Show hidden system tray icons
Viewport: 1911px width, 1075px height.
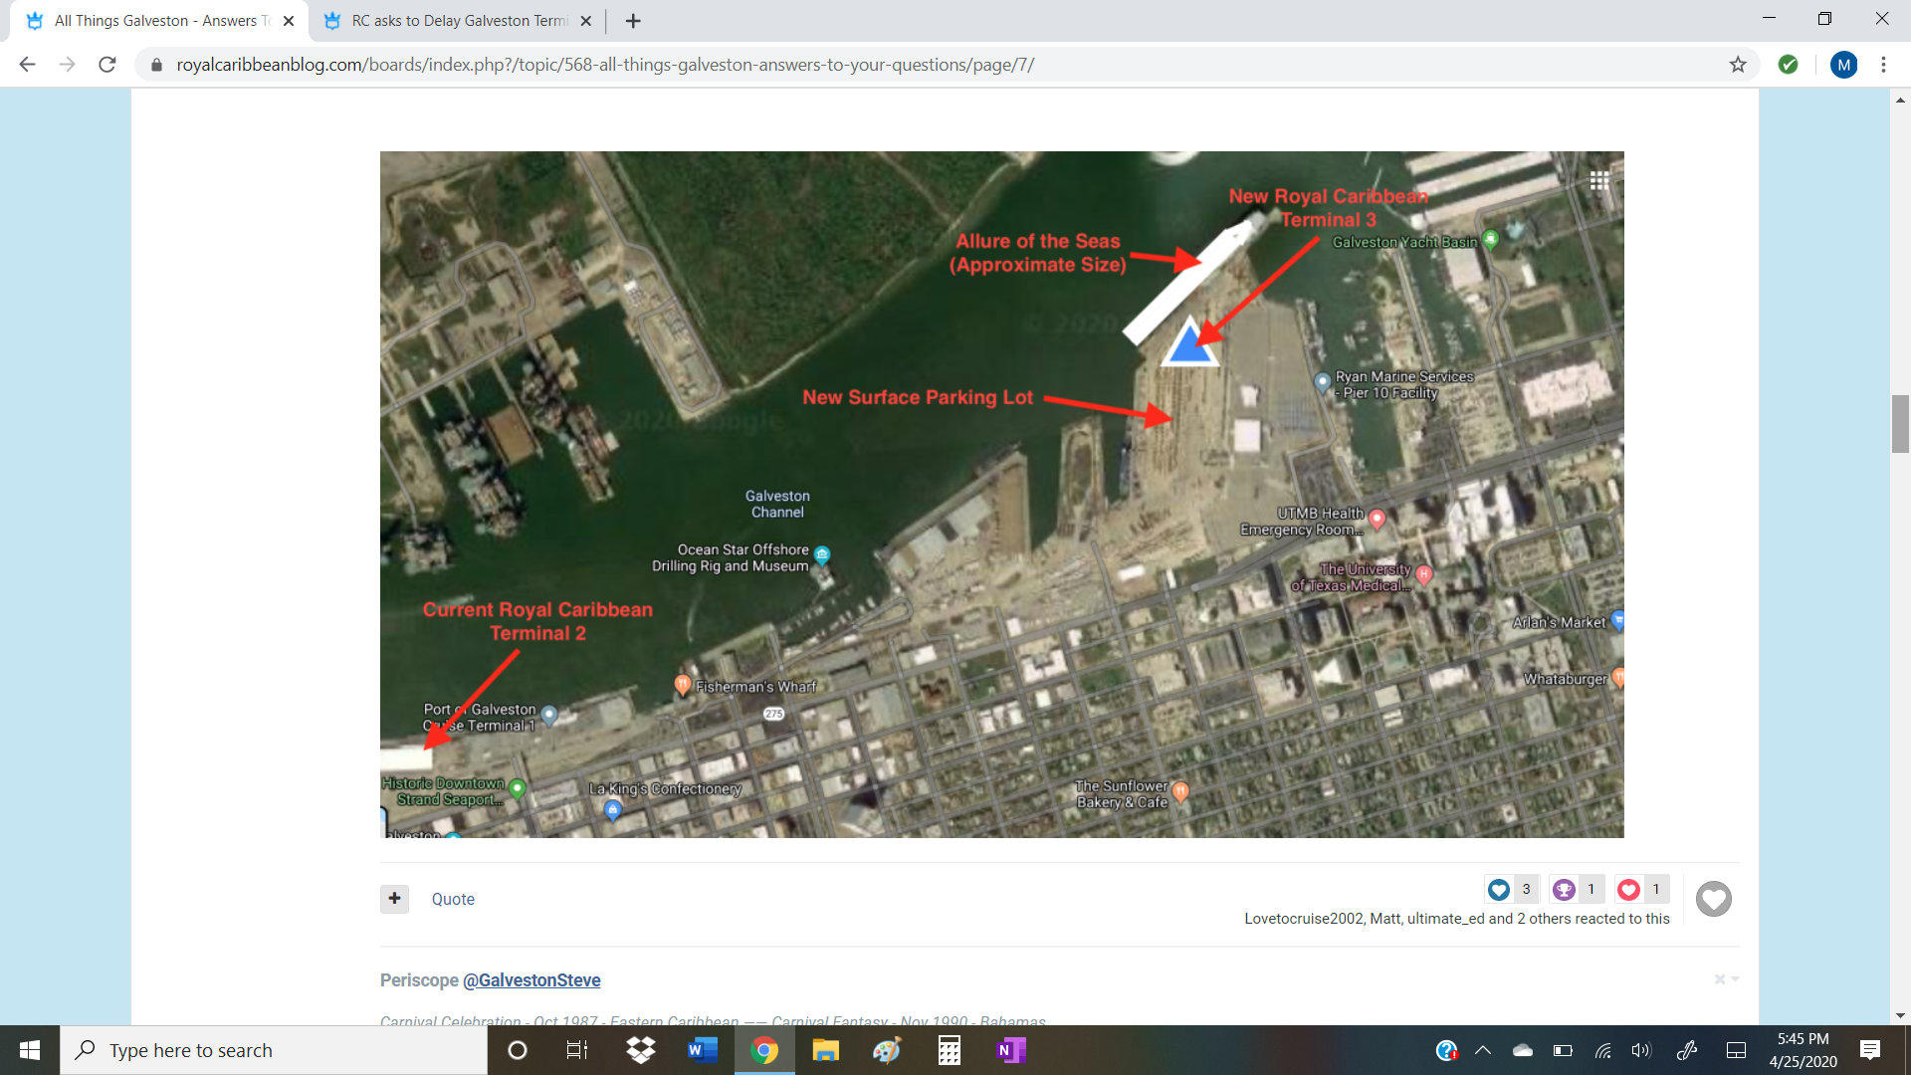pyautogui.click(x=1483, y=1050)
